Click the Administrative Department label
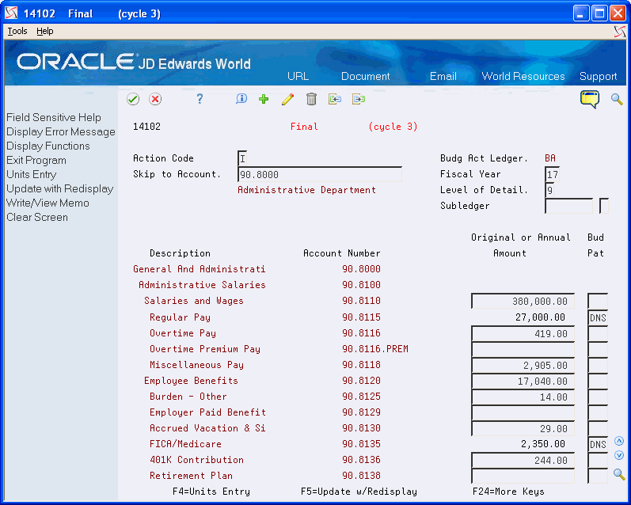This screenshot has width=631, height=505. click(x=306, y=190)
